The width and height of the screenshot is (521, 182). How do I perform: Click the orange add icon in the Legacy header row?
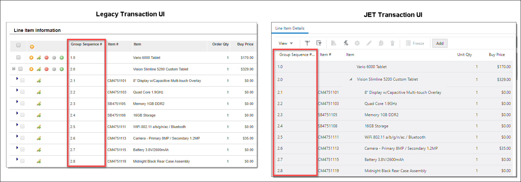click(32, 47)
